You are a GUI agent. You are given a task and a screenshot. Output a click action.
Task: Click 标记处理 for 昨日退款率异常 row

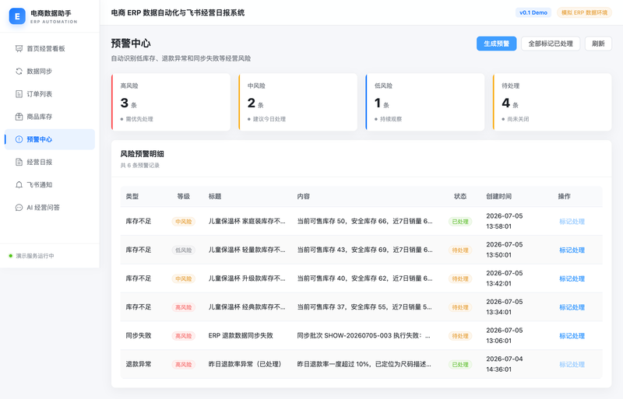coord(572,365)
